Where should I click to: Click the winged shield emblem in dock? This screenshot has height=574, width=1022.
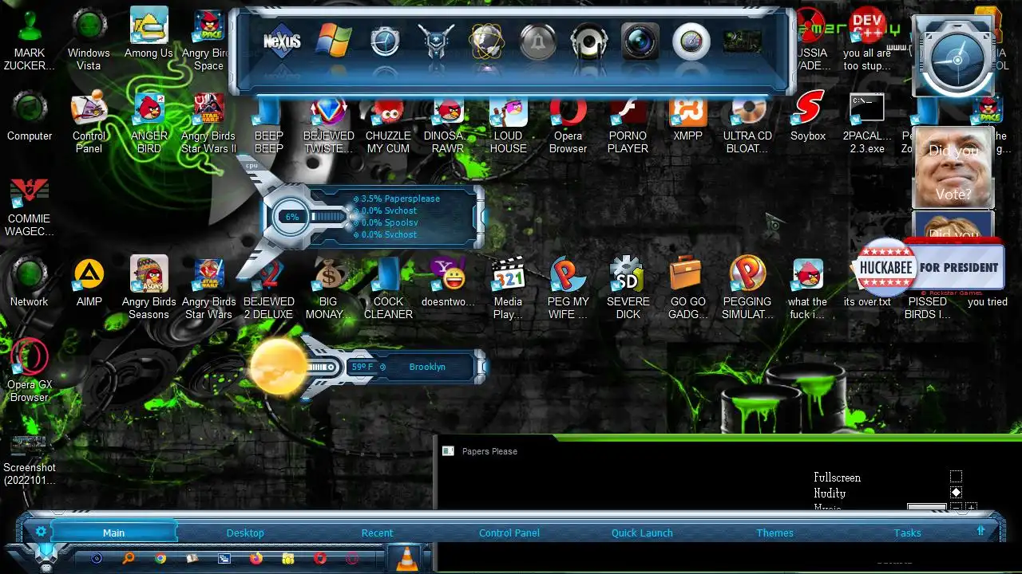tap(435, 41)
